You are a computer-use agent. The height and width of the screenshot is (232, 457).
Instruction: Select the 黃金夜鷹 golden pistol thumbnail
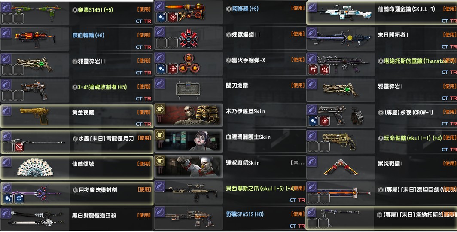point(35,116)
